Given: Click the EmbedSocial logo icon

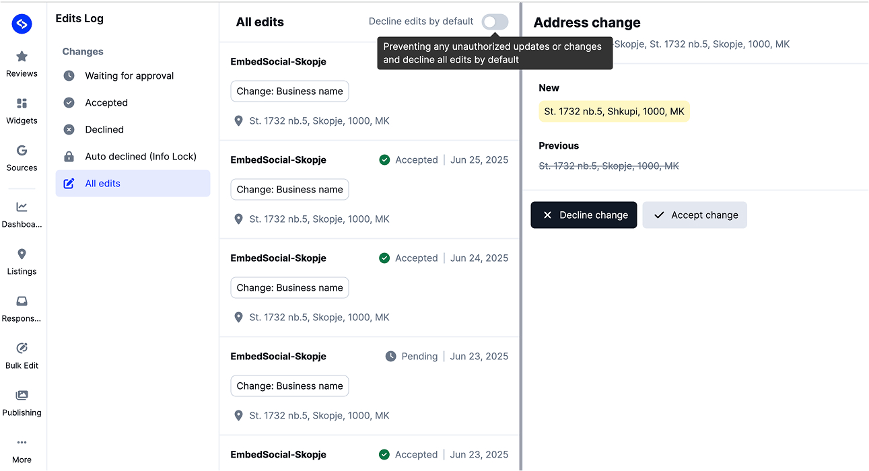Looking at the screenshot, I should (22, 24).
